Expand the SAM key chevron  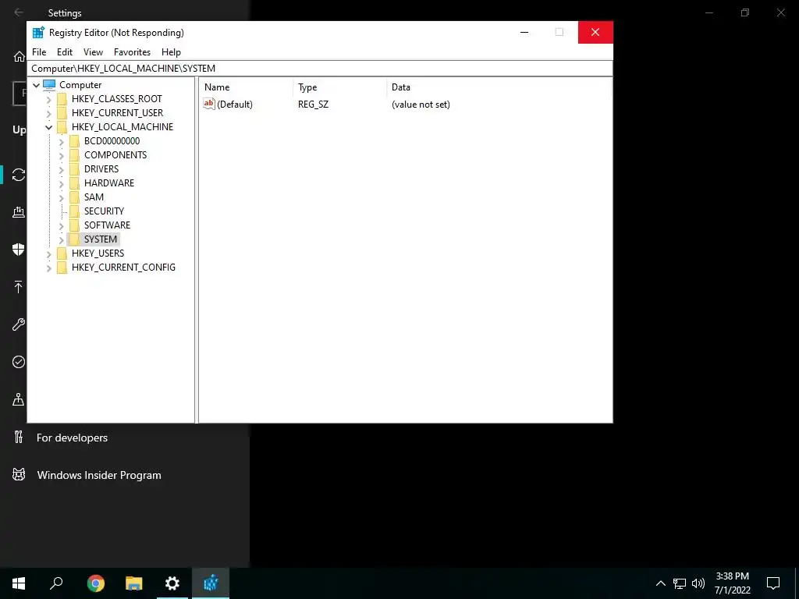click(61, 197)
